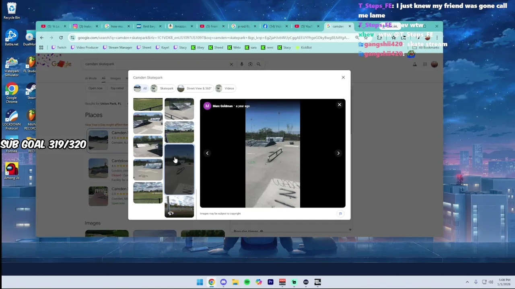The height and width of the screenshot is (289, 515).
Task: Open Recycle Bin on desktop
Action: click(x=12, y=11)
